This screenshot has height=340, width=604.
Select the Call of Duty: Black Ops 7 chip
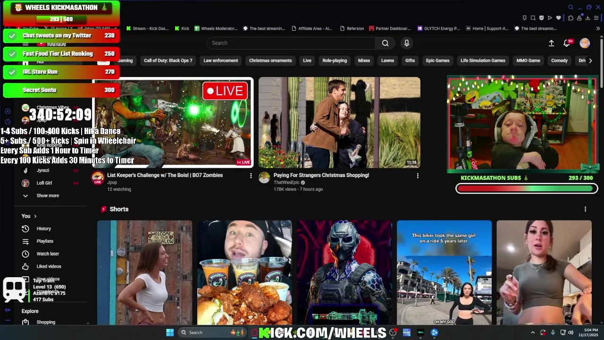[168, 60]
